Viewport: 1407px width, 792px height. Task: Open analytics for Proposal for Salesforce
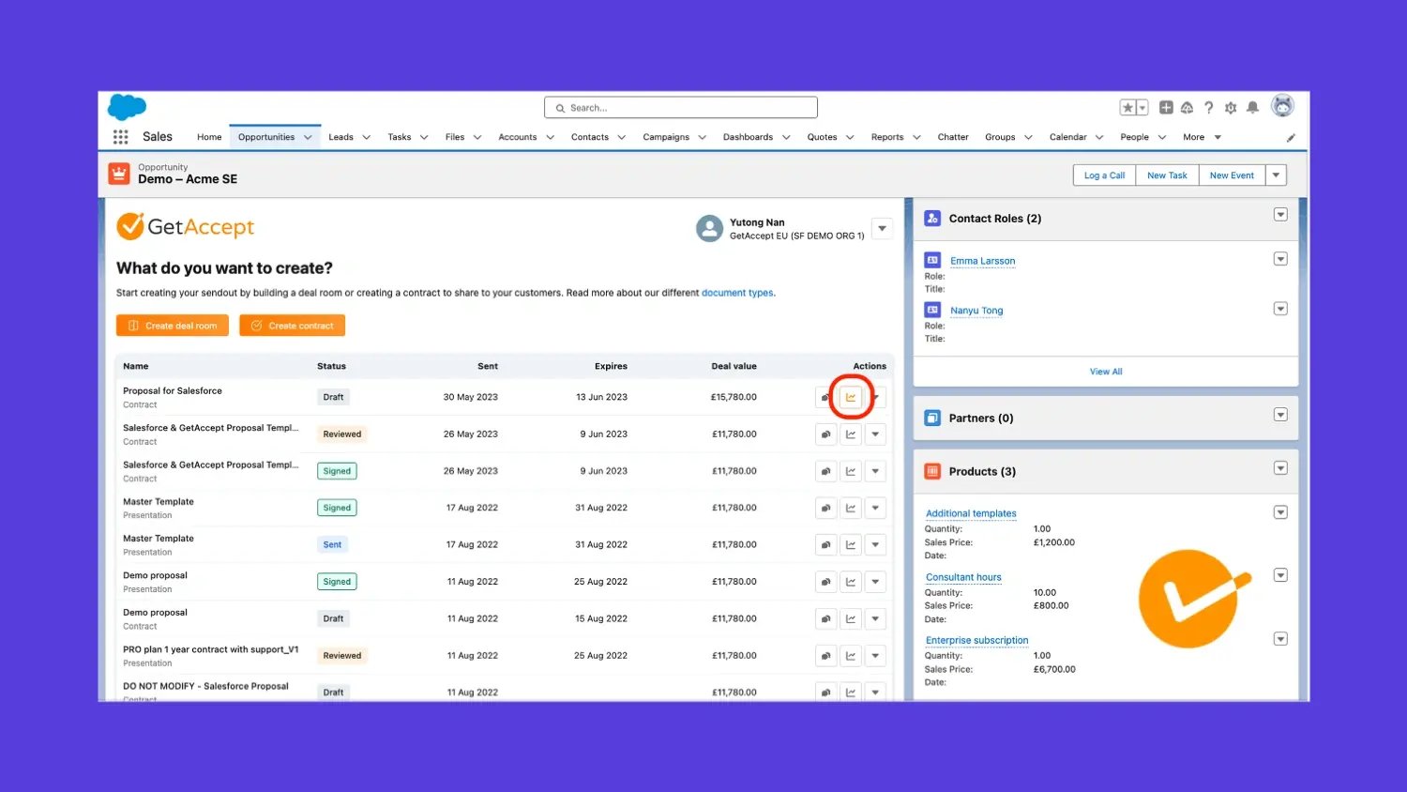pyautogui.click(x=851, y=397)
